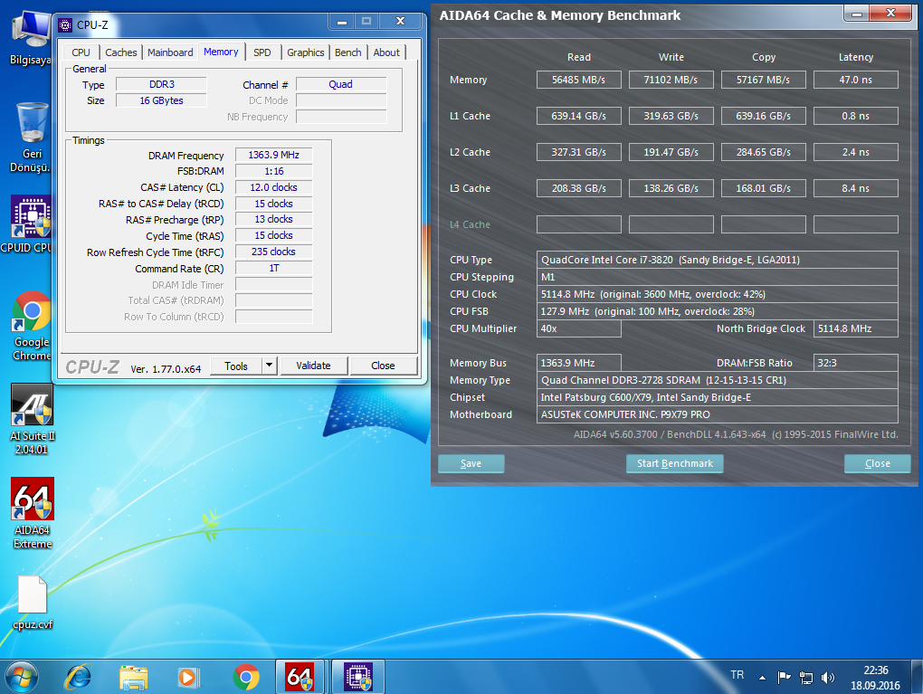Launch Internet Explorer from taskbar
The height and width of the screenshot is (694, 923).
click(x=78, y=677)
